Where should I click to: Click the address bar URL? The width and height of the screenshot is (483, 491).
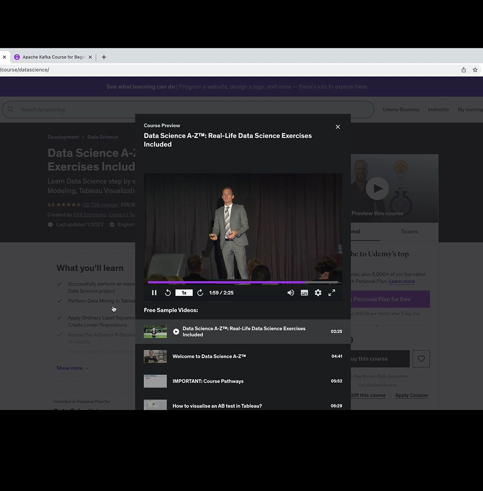coord(25,70)
